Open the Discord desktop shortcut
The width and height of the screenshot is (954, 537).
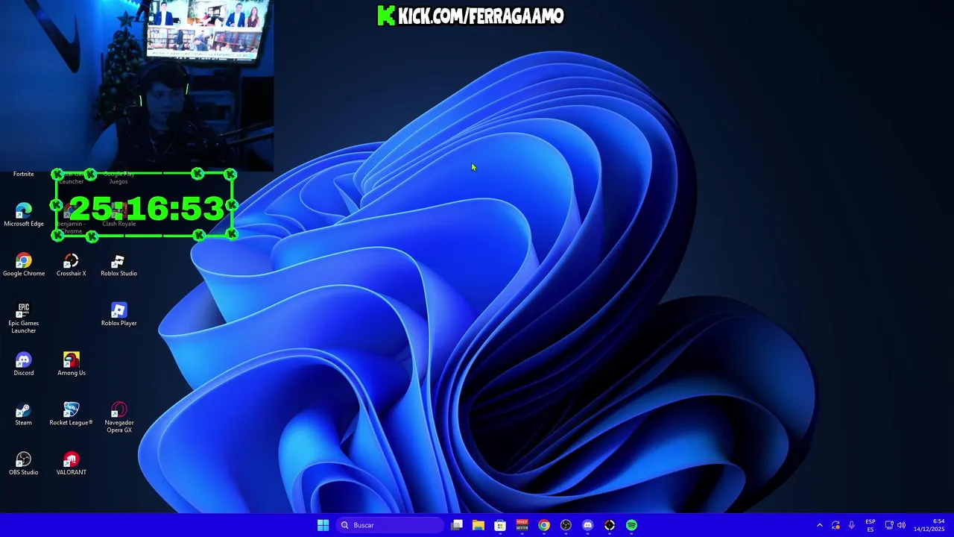[24, 364]
